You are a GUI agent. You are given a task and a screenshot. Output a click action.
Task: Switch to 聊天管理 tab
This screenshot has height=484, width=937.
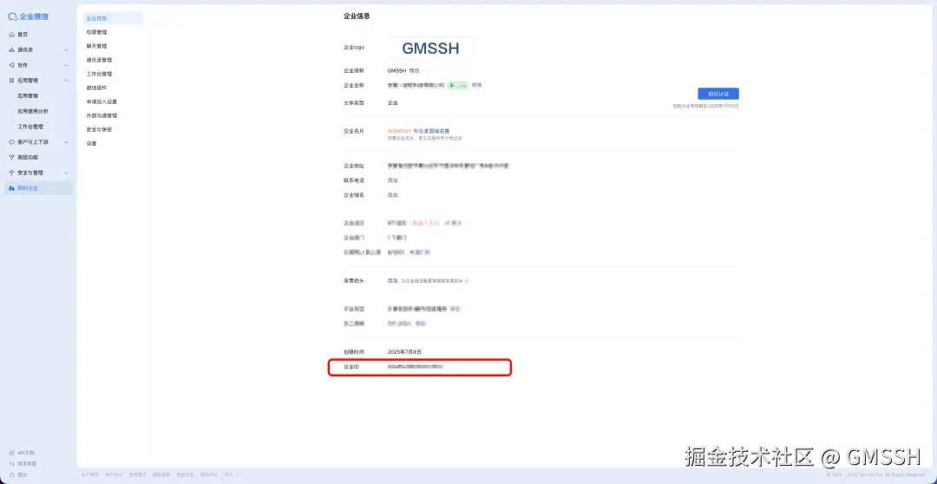point(97,46)
